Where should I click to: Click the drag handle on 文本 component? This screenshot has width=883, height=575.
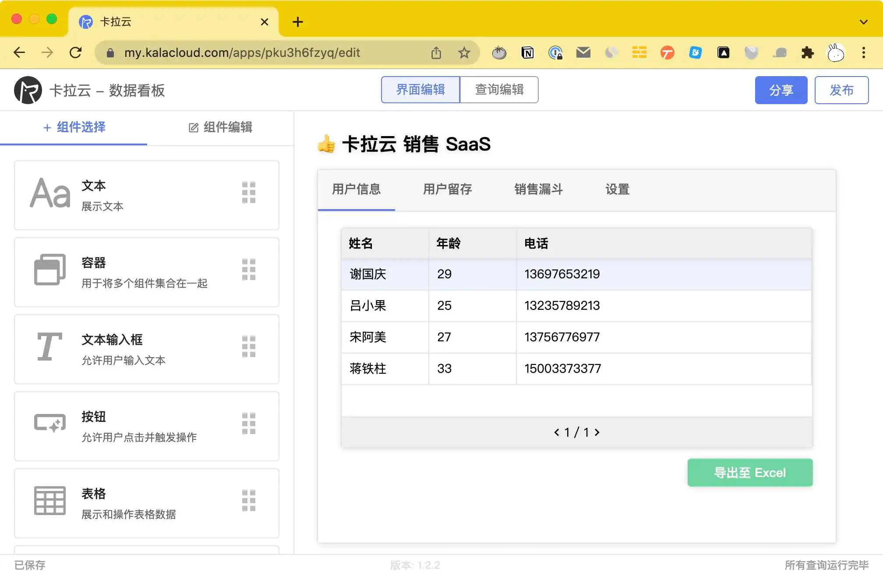click(249, 193)
